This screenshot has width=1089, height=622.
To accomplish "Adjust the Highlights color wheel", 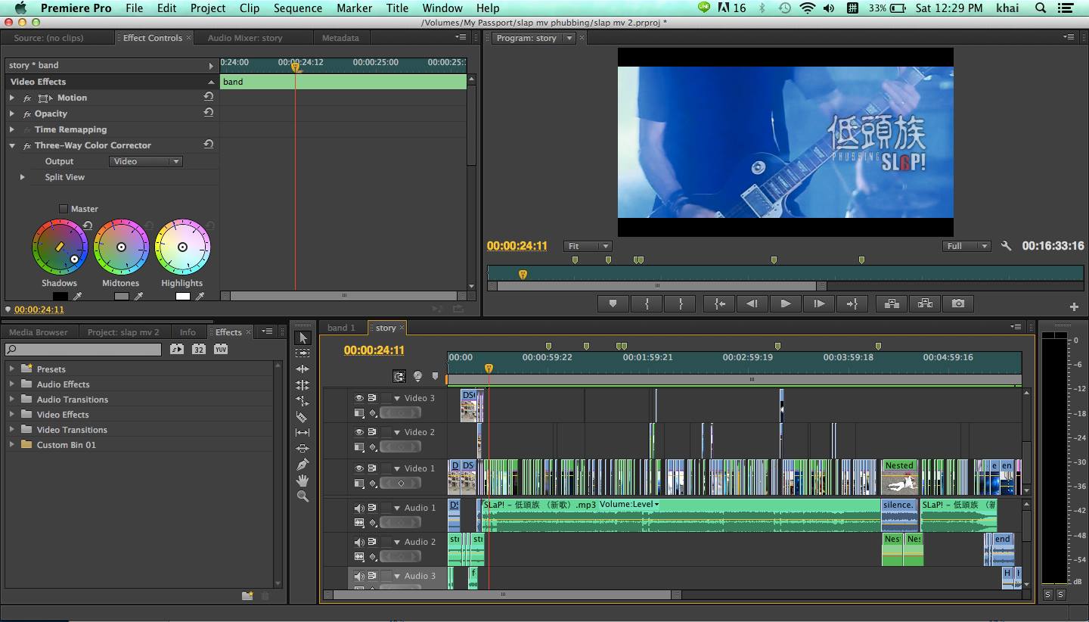I will click(182, 247).
